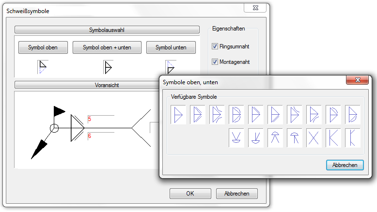The image size is (377, 212).
Task: Click the Symbol oben button
Action: (43, 47)
